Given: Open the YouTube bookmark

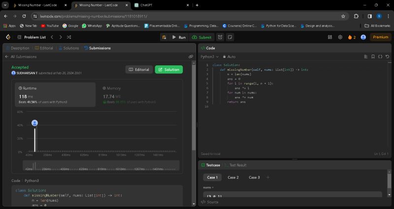Looking at the screenshot, I should click(x=50, y=26).
